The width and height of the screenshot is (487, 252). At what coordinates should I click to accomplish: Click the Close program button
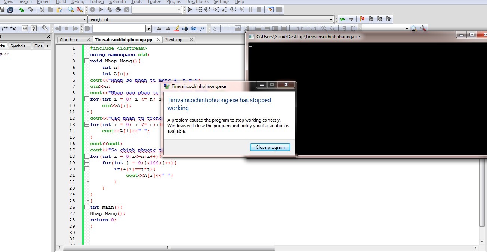[270, 147]
